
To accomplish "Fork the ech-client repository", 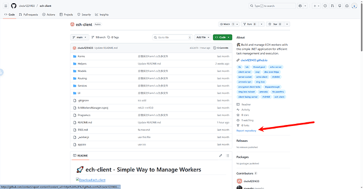I will 250,24.
